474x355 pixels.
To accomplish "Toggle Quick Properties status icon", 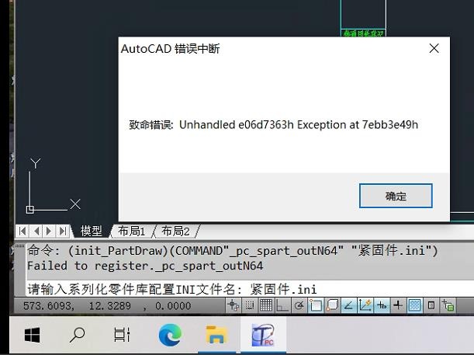I will coord(431,305).
